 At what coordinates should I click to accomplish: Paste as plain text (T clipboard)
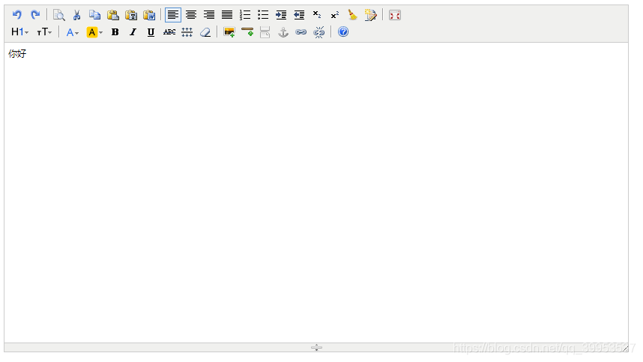point(131,15)
